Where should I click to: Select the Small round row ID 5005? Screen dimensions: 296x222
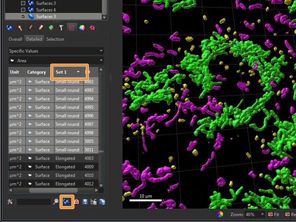click(53, 141)
